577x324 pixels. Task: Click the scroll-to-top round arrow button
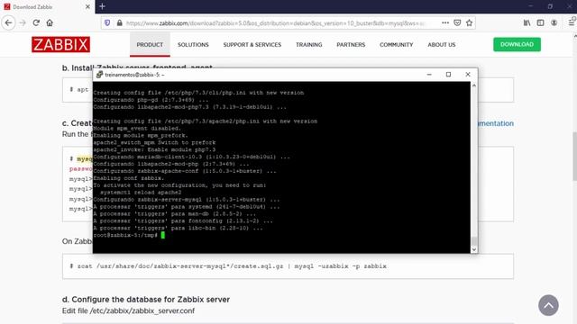pos(548,305)
